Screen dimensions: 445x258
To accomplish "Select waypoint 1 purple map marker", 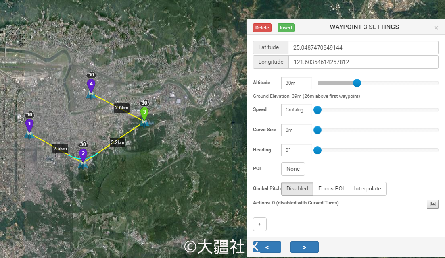I will coord(29,126).
